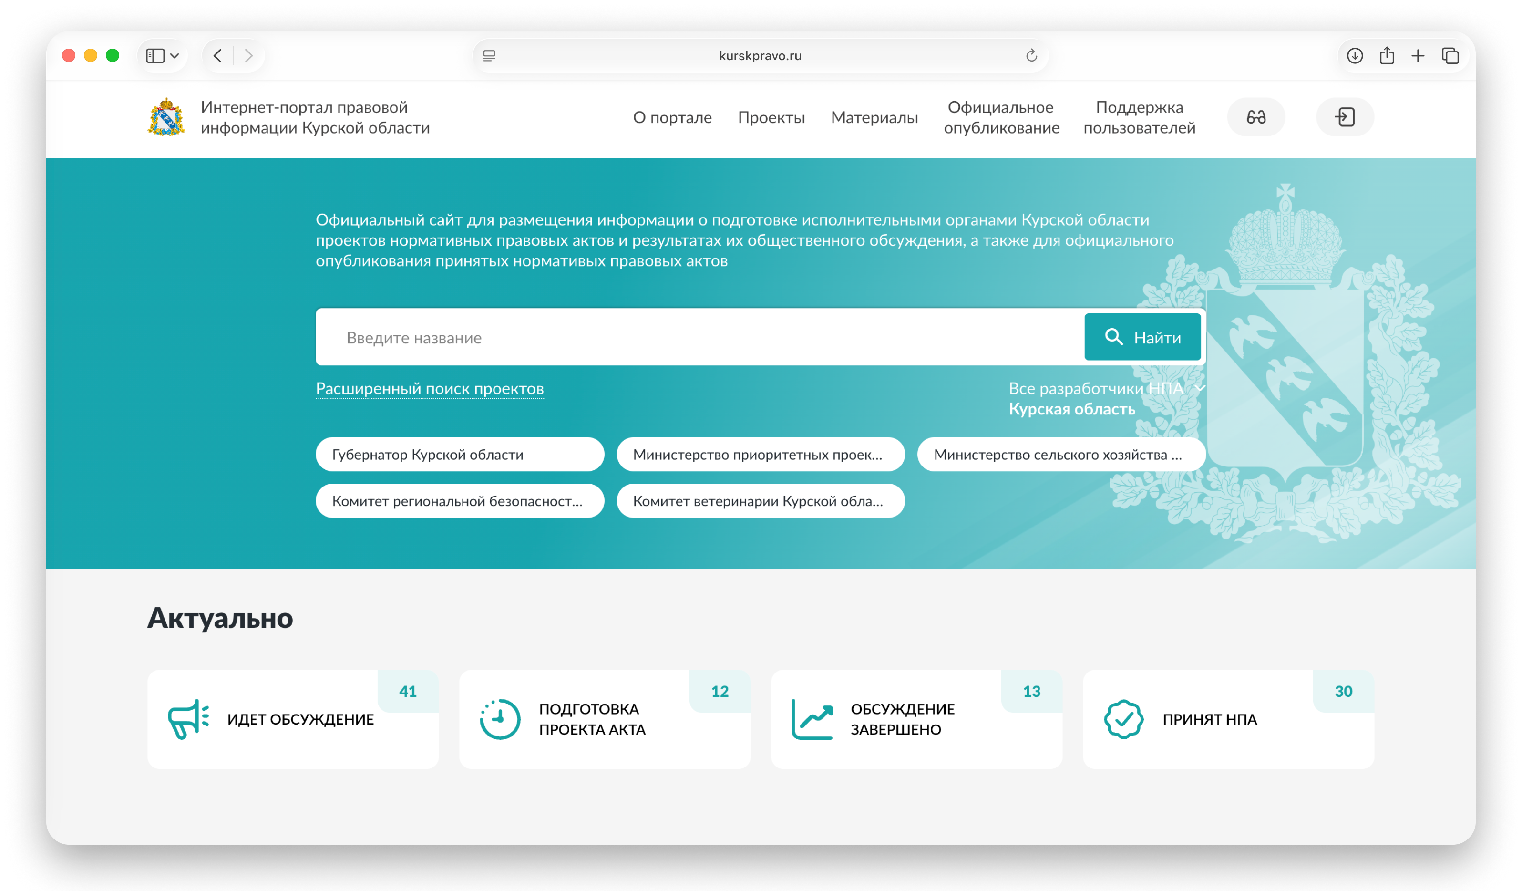The width and height of the screenshot is (1522, 891).
Task: Open the ИДЕТ ОБСУЖДЕНИЕ card
Action: [293, 719]
